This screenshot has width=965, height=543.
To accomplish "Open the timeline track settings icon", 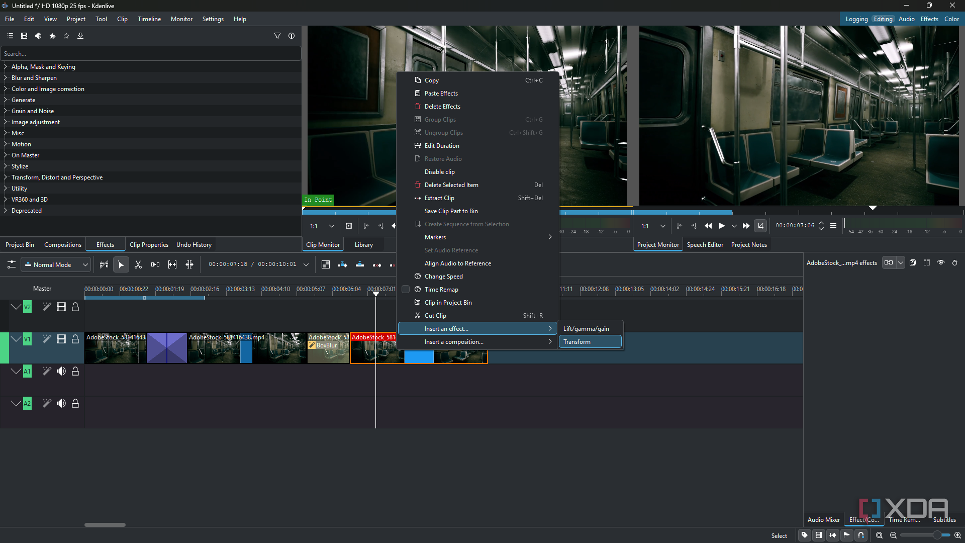I will point(11,265).
